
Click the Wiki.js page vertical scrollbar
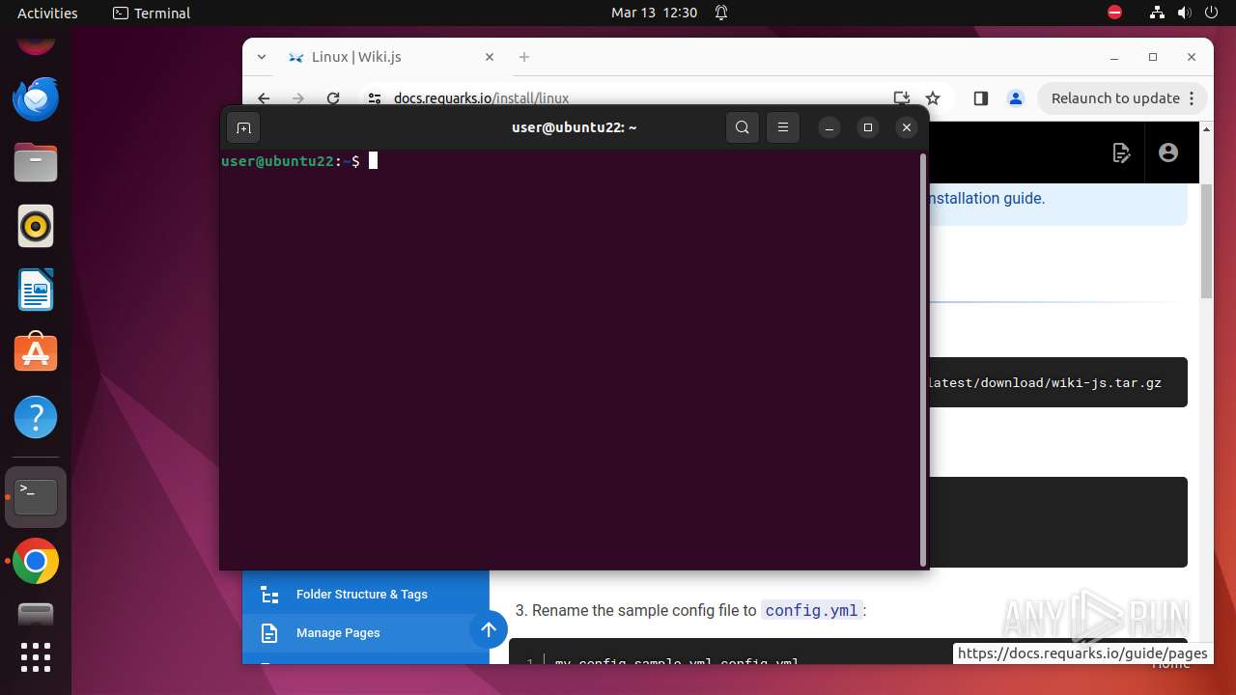point(1206,241)
